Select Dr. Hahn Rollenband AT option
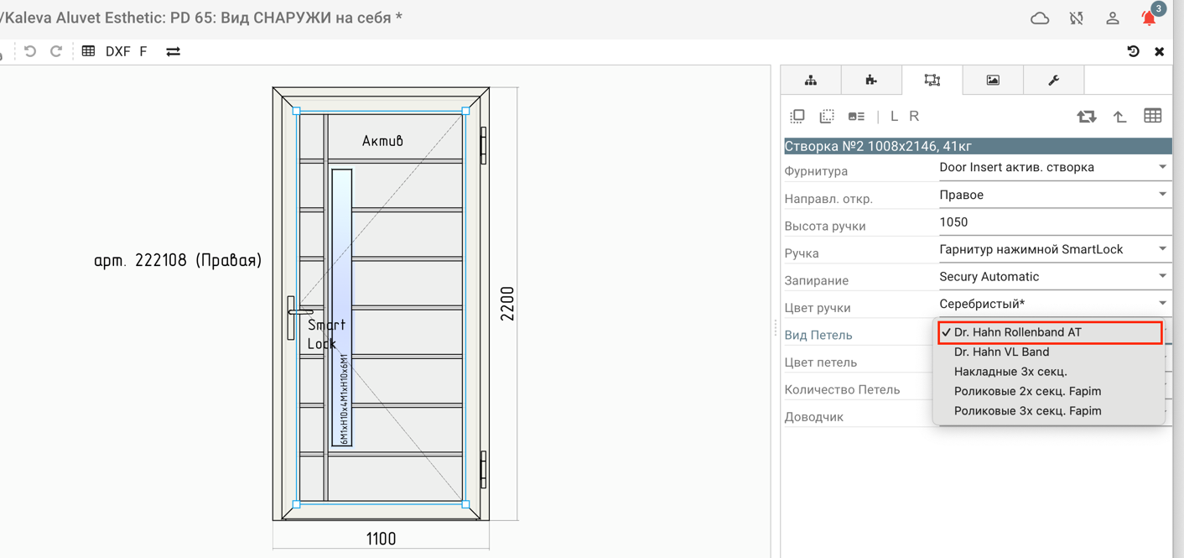Viewport: 1184px width, 558px height. point(1050,332)
